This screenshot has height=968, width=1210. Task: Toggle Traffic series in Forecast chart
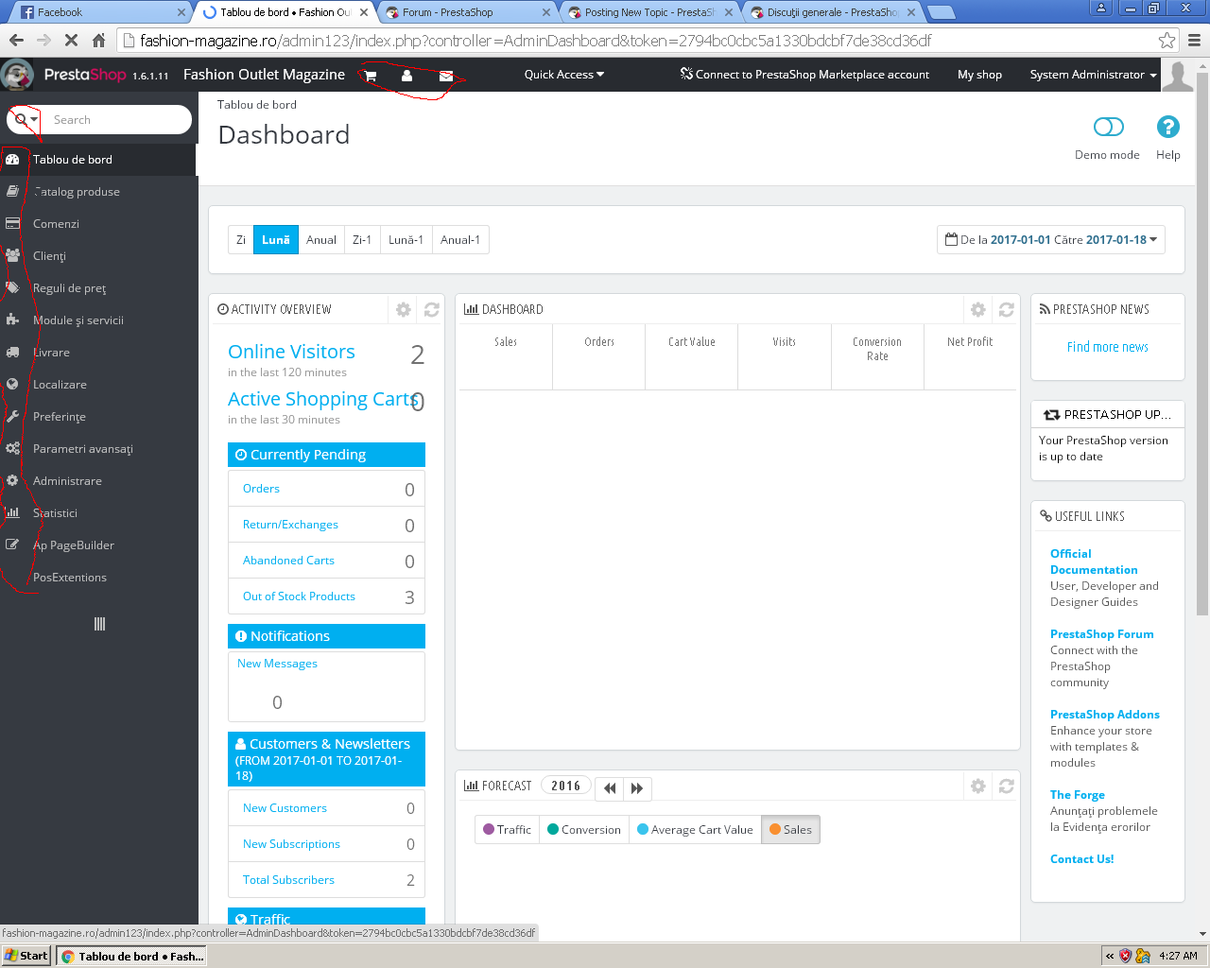click(x=507, y=830)
